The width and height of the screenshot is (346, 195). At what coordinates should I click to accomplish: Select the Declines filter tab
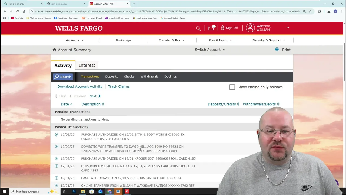coord(170,77)
